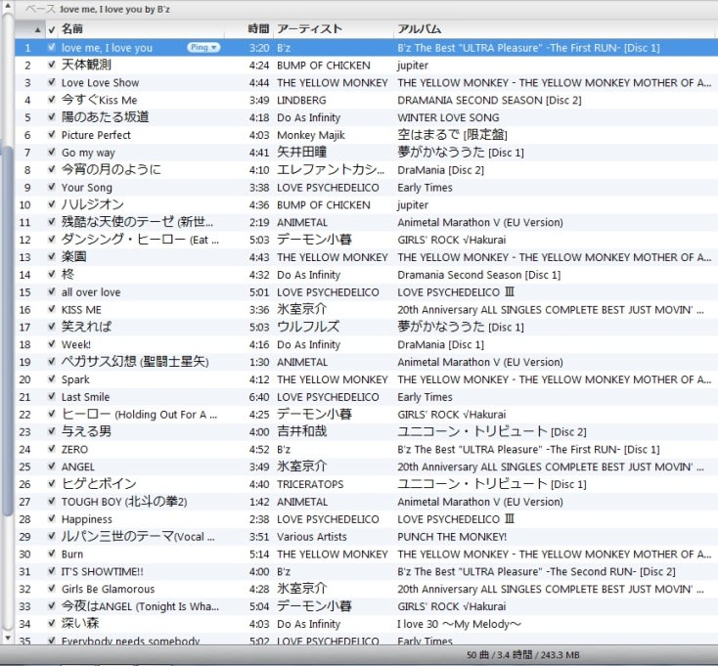The image size is (718, 666).
Task: Toggle the Last Smile checkbox
Action: (x=52, y=396)
